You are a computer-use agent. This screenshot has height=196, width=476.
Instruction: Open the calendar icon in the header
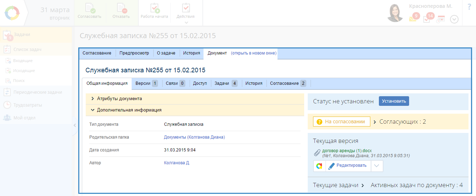click(441, 19)
